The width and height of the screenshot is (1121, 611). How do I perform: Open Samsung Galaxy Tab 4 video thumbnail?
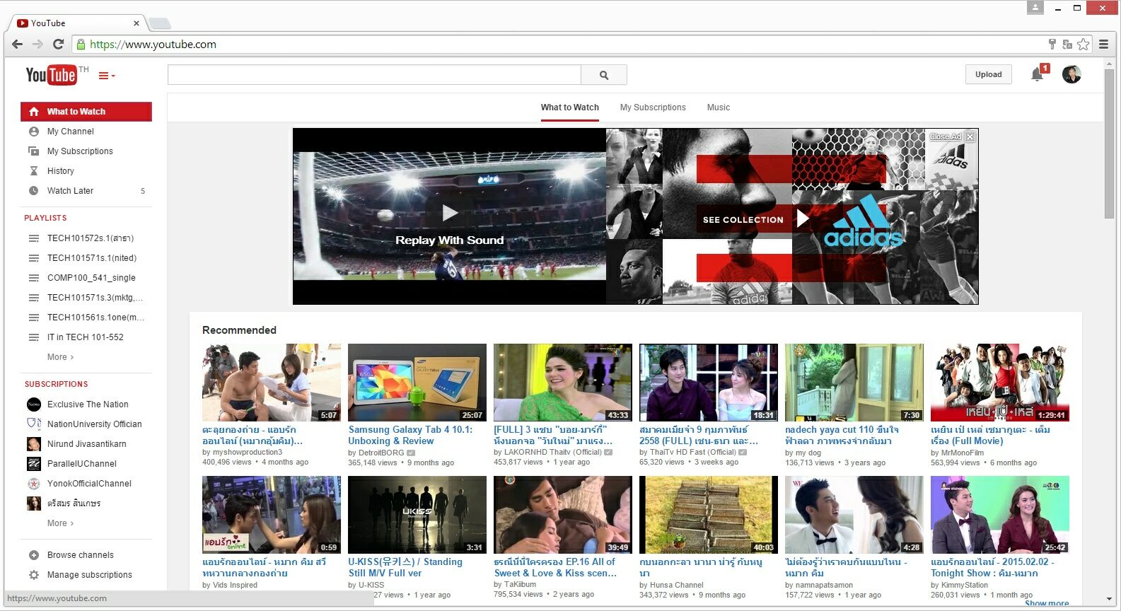(417, 383)
